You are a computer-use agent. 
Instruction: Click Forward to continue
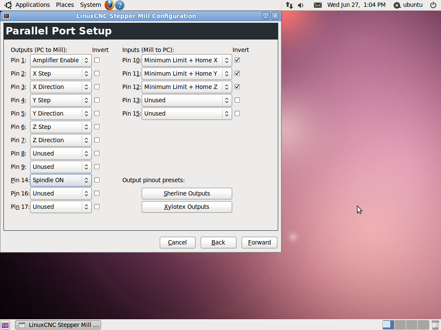259,242
